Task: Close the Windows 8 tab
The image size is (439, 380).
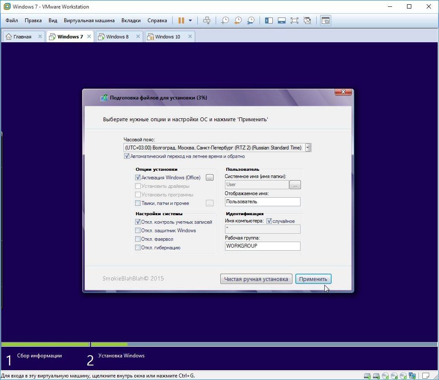Action: (x=138, y=36)
